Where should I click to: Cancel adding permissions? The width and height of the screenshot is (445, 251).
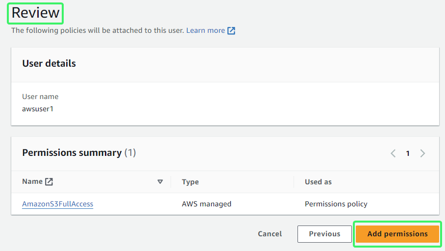[x=270, y=234]
